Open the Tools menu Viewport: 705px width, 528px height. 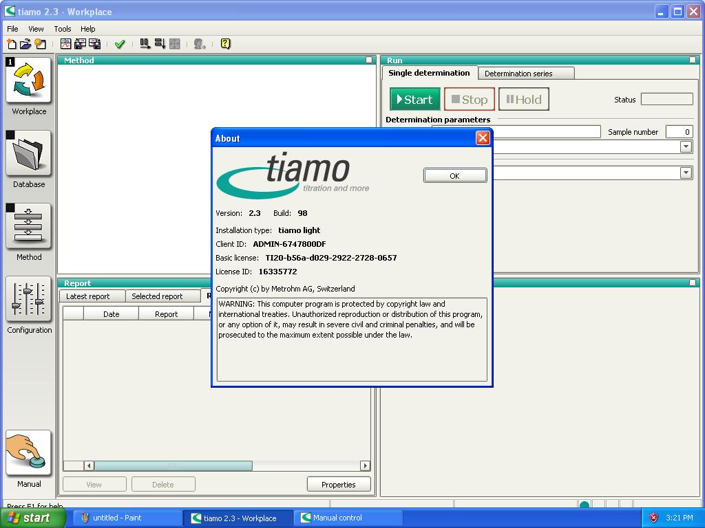(x=63, y=29)
